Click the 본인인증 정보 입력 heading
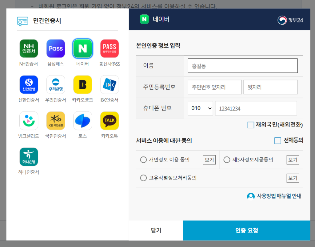The image size is (315, 247). 158,46
